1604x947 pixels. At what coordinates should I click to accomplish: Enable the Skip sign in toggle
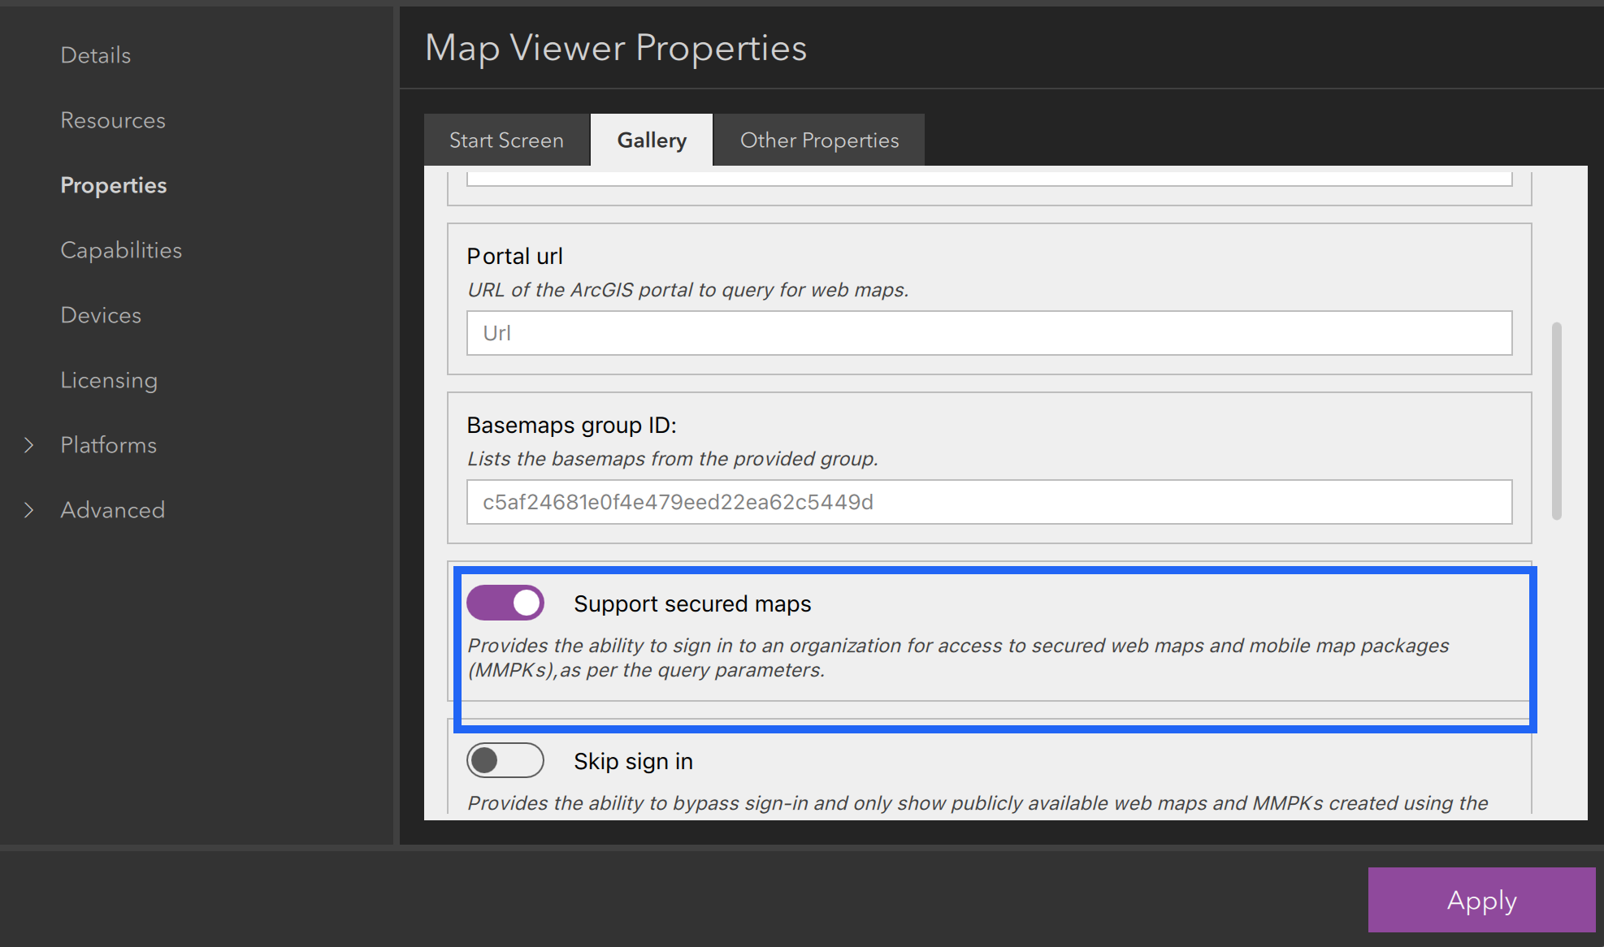click(x=505, y=760)
